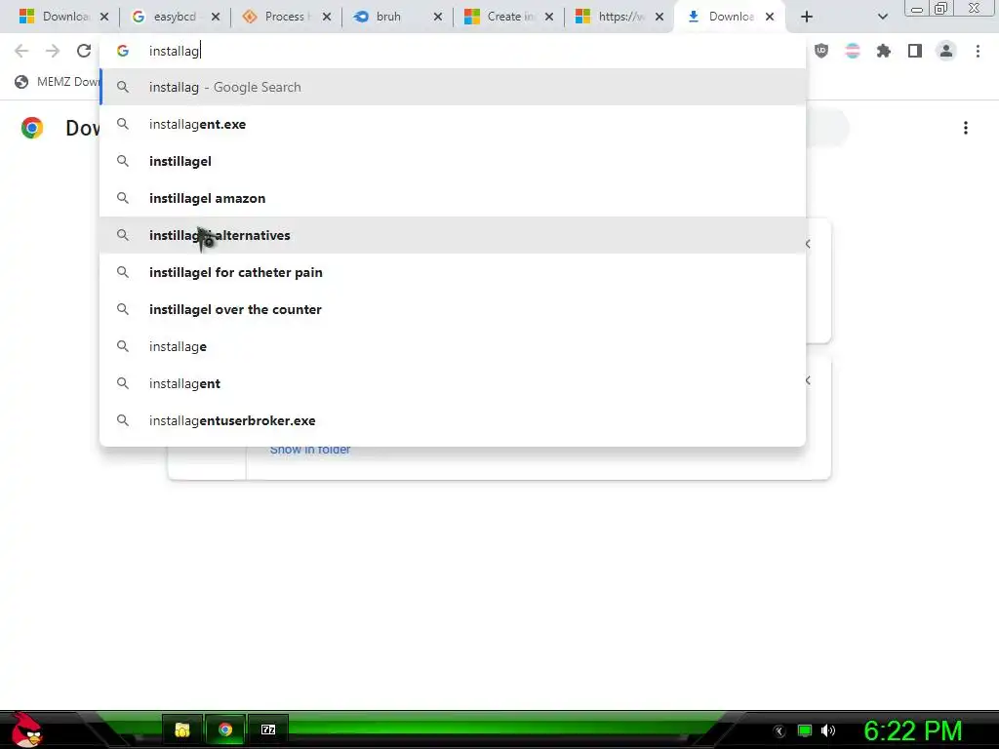Screen dimensions: 999x749
Task: Choose the installagent.exe suggestion
Action: (x=453, y=124)
